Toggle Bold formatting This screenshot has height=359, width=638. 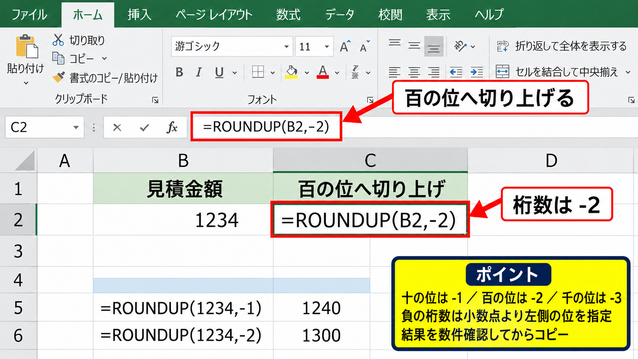pyautogui.click(x=179, y=72)
